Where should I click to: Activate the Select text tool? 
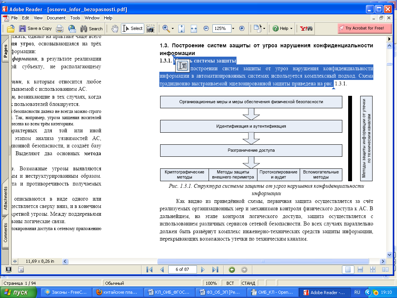pos(133,28)
